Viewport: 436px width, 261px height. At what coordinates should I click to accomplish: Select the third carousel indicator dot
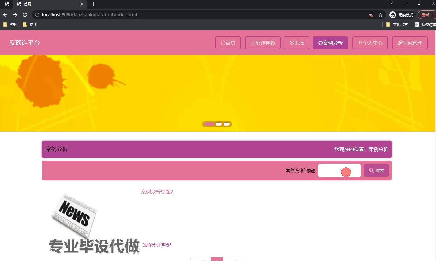226,124
